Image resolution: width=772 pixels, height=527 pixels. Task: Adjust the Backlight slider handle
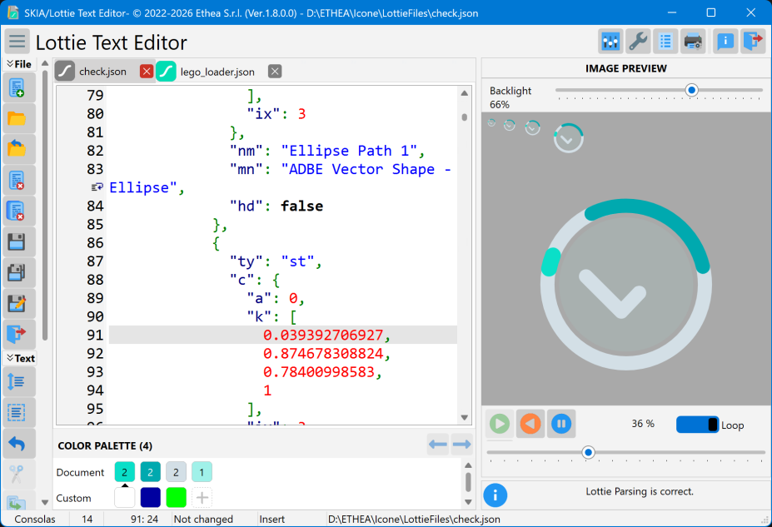click(692, 90)
